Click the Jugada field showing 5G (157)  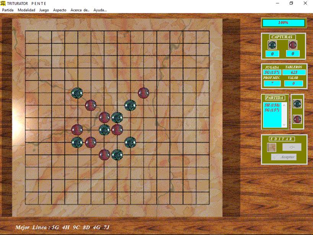[272, 72]
